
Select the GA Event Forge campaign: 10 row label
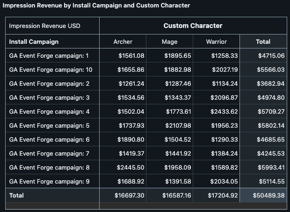pyautogui.click(x=51, y=70)
